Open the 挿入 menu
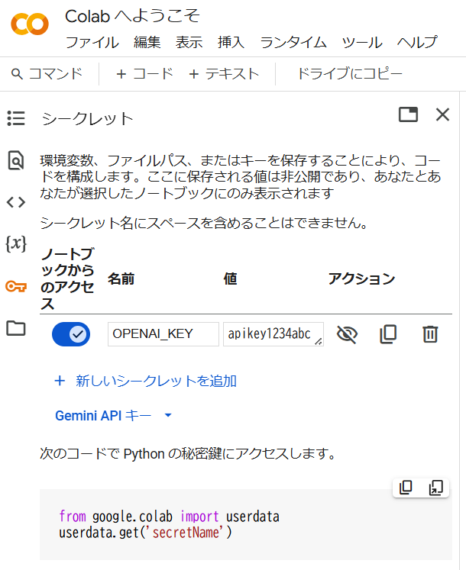 pyautogui.click(x=231, y=43)
